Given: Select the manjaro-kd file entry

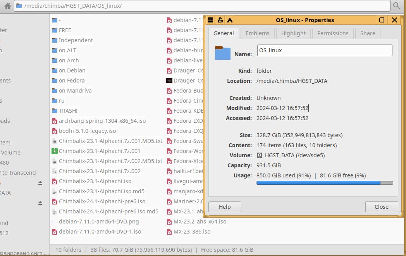Looking at the screenshot, I should pos(185,192).
